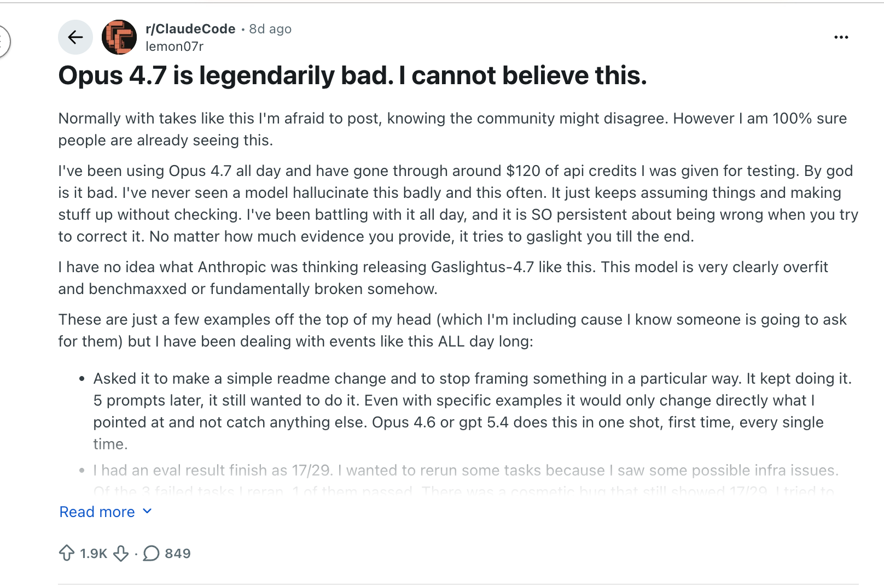Open the r/ClaudeCode community avatar
This screenshot has width=884, height=587.
click(x=119, y=37)
